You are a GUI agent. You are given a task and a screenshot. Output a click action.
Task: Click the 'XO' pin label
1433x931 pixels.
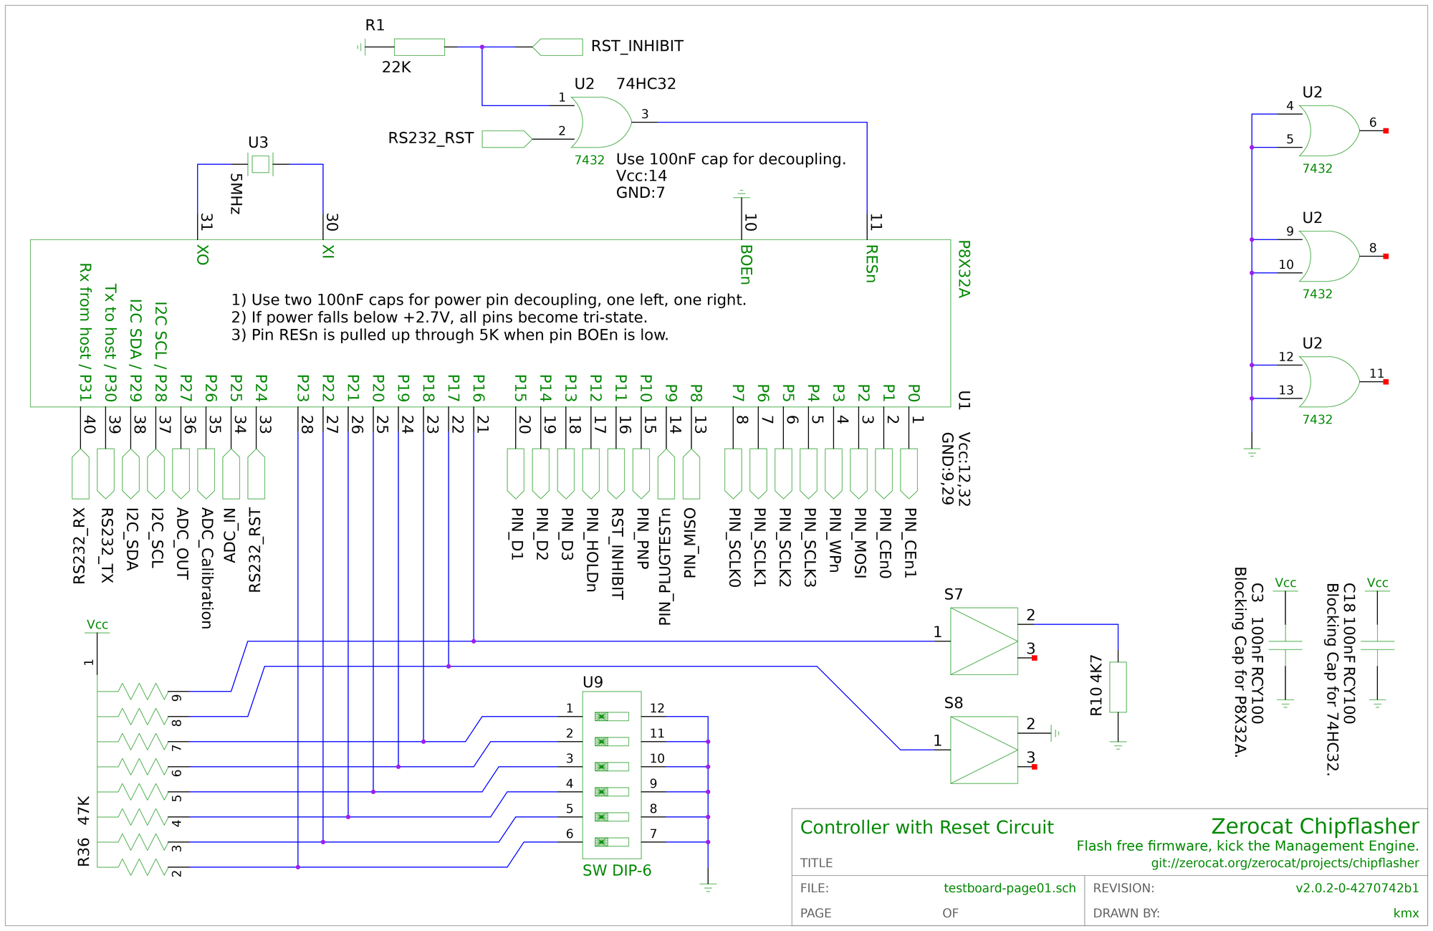pyautogui.click(x=202, y=255)
